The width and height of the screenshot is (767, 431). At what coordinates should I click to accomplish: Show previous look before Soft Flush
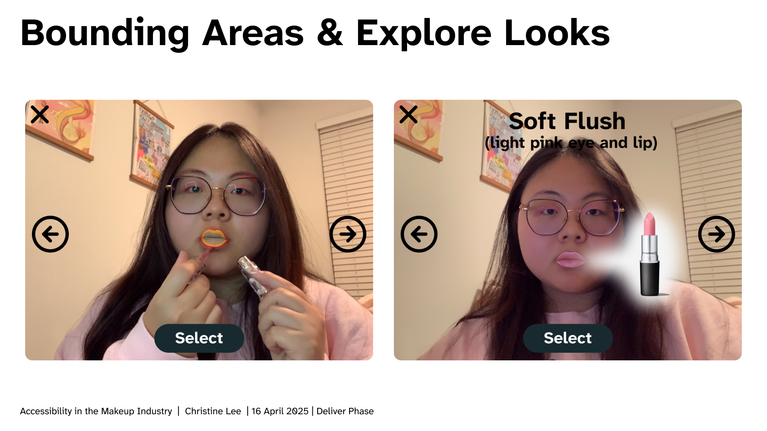pyautogui.click(x=419, y=234)
